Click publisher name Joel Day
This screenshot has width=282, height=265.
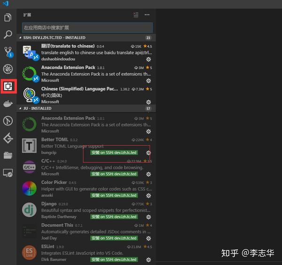(x=49, y=238)
